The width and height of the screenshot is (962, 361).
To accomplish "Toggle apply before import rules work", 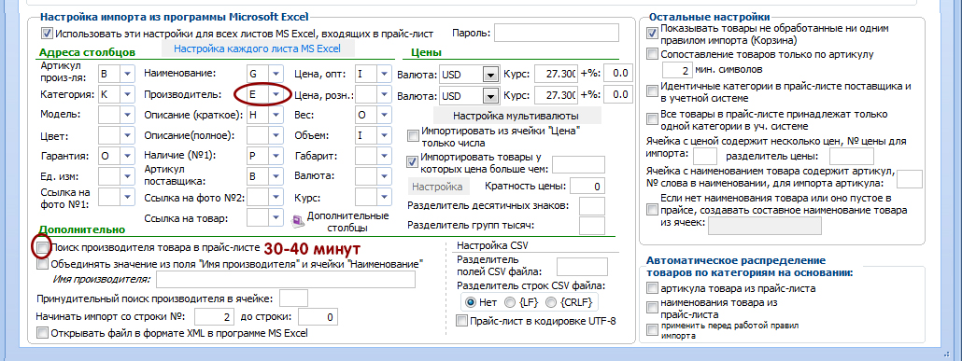I will tap(653, 330).
